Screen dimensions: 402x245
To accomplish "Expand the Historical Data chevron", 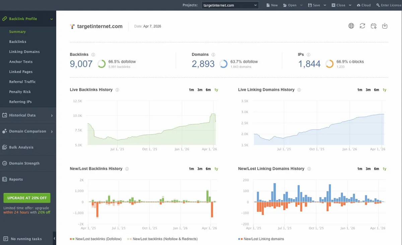I will [52, 115].
